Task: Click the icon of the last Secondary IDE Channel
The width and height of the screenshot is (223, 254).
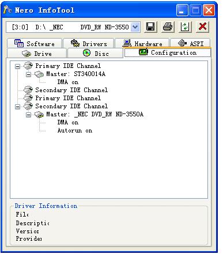Action: (x=28, y=106)
